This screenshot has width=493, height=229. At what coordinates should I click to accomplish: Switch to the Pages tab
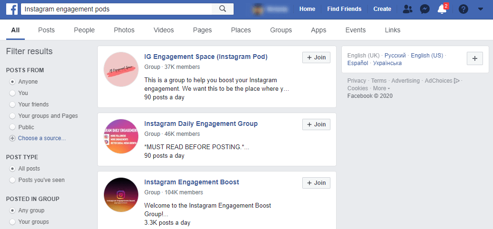tap(203, 30)
